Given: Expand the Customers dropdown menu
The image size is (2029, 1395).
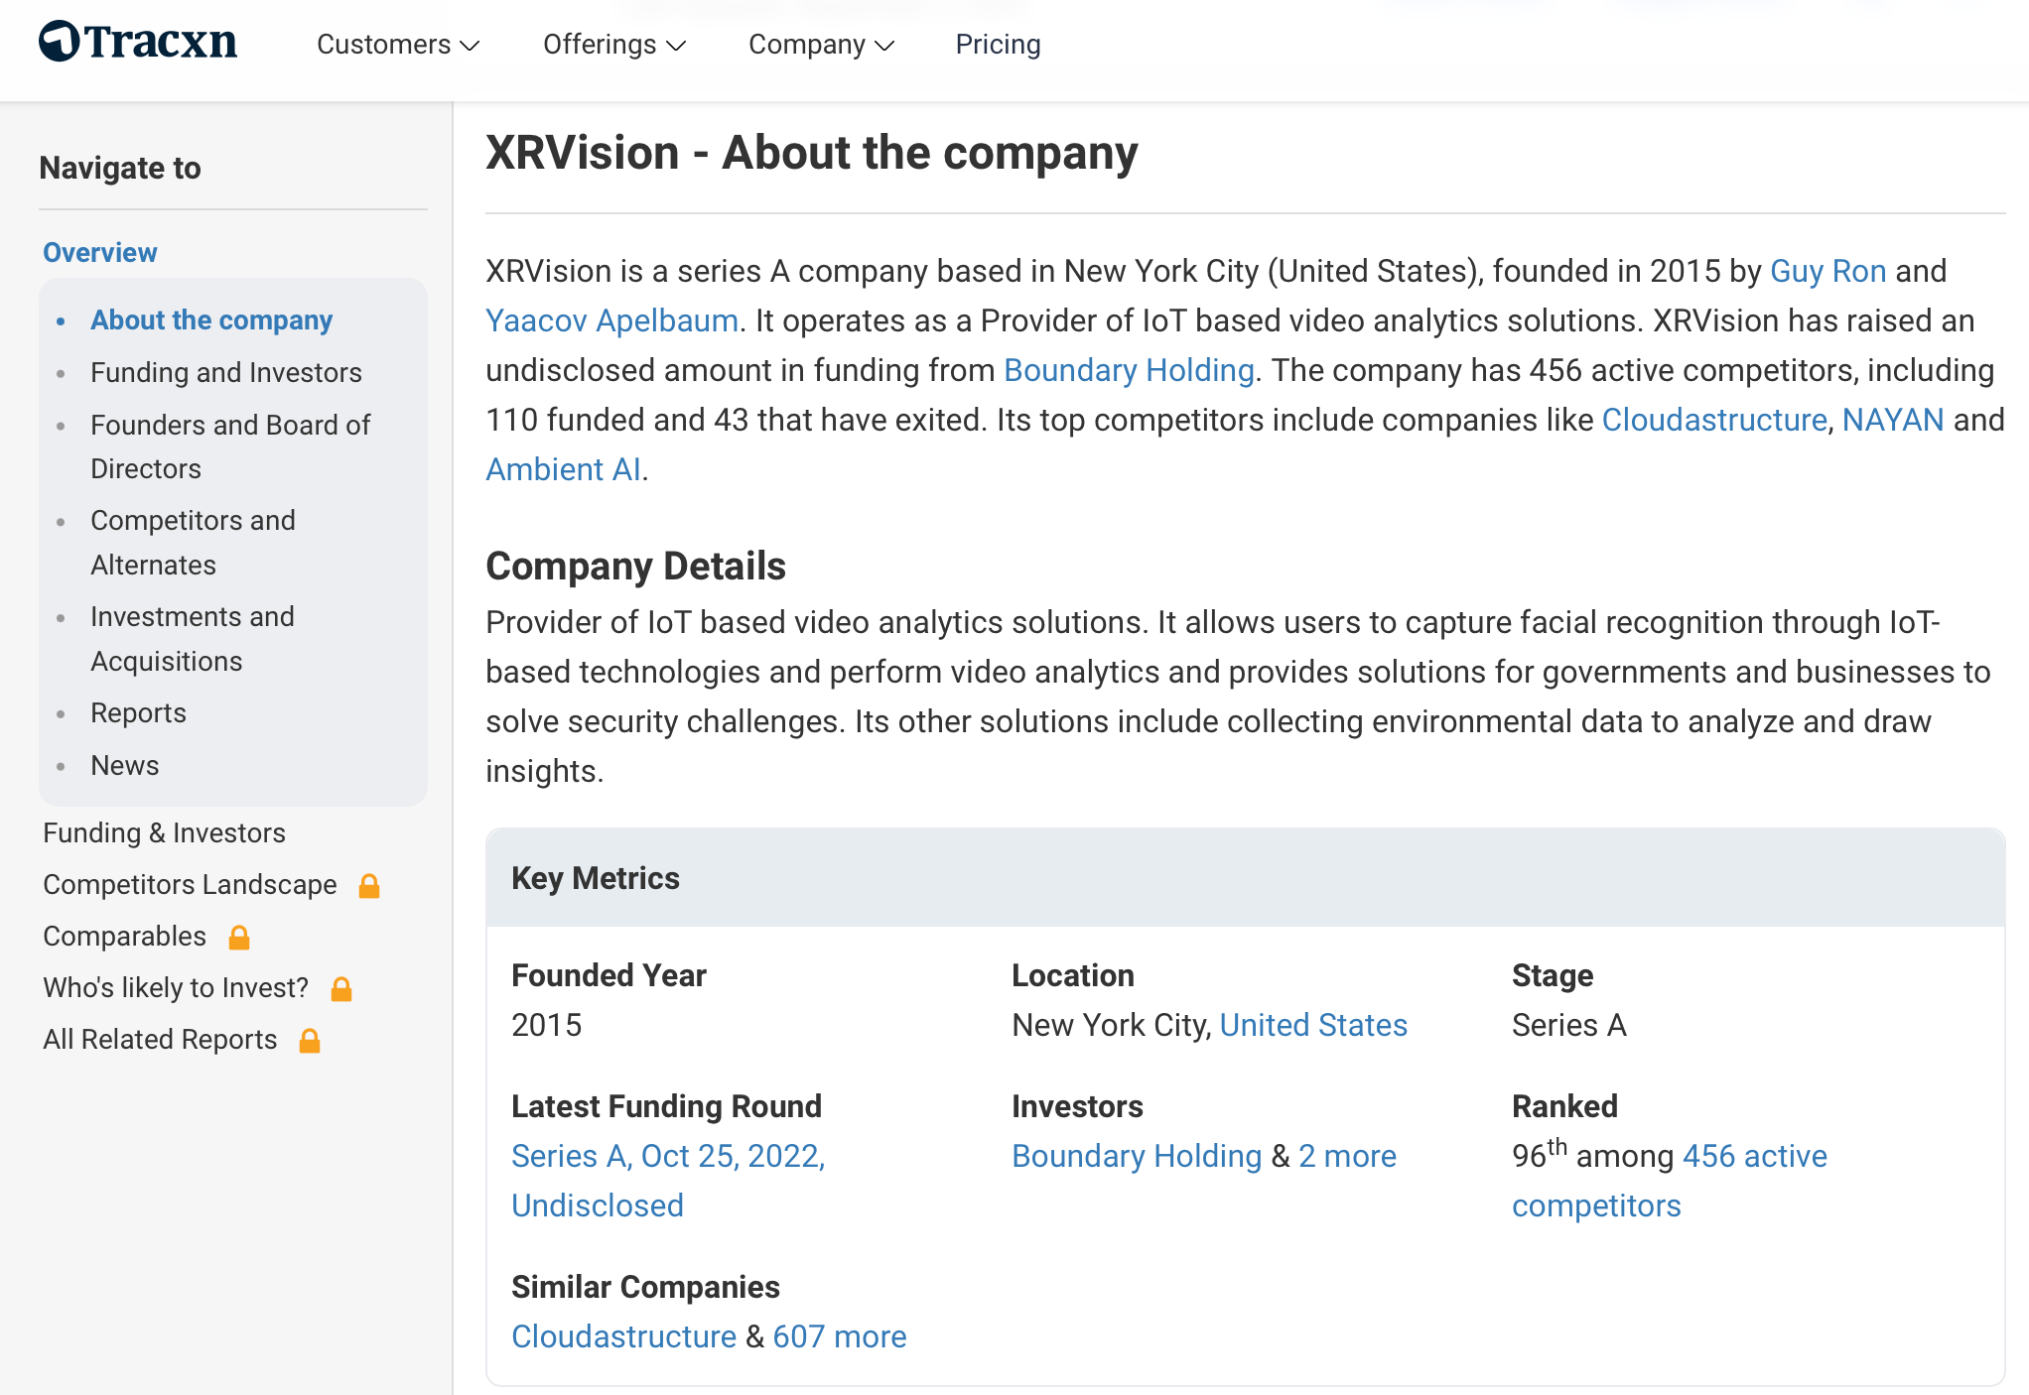Looking at the screenshot, I should [398, 45].
